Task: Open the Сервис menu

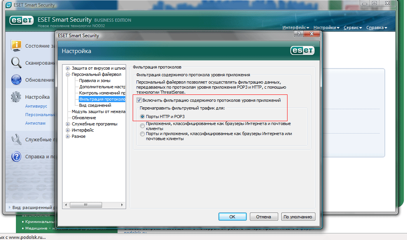Action: (x=353, y=27)
